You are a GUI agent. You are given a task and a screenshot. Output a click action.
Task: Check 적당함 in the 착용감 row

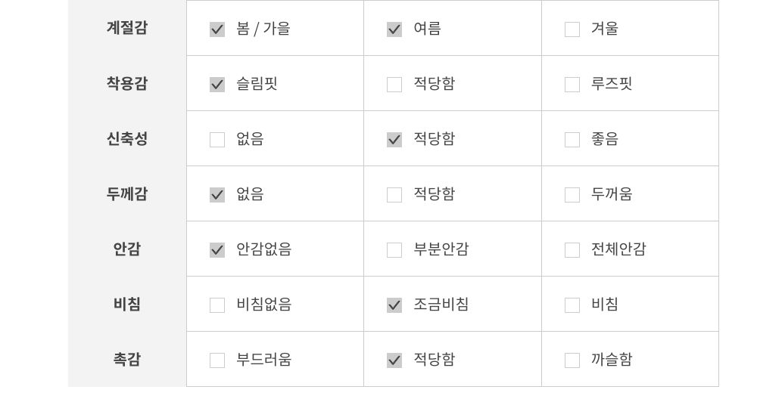(394, 85)
